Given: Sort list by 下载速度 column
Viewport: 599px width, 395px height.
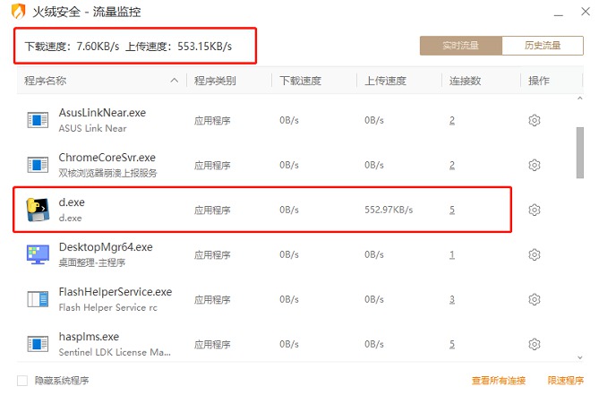Looking at the screenshot, I should click(300, 81).
